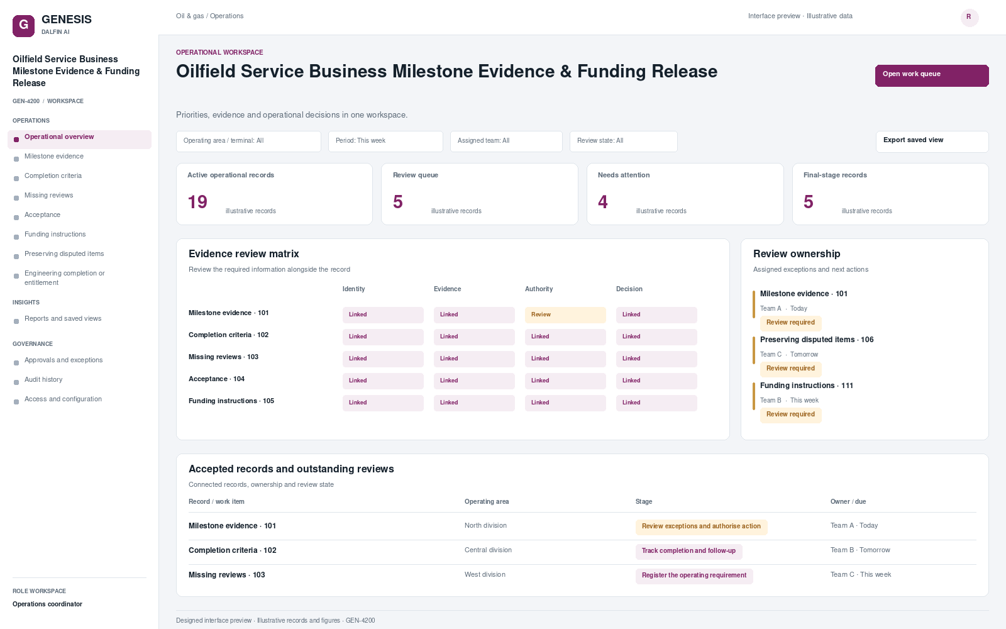Click Register the operating requirement tag

click(x=694, y=576)
